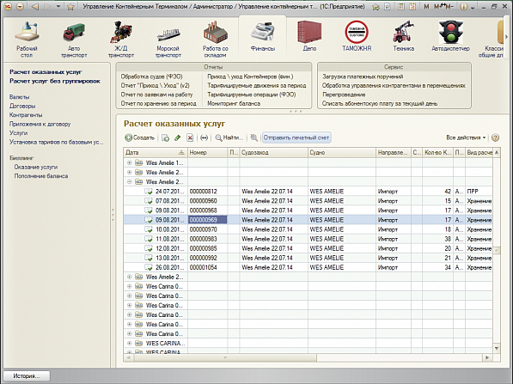Click the Судозаход column header
Viewport: 513px width, 384px height.
pos(273,152)
